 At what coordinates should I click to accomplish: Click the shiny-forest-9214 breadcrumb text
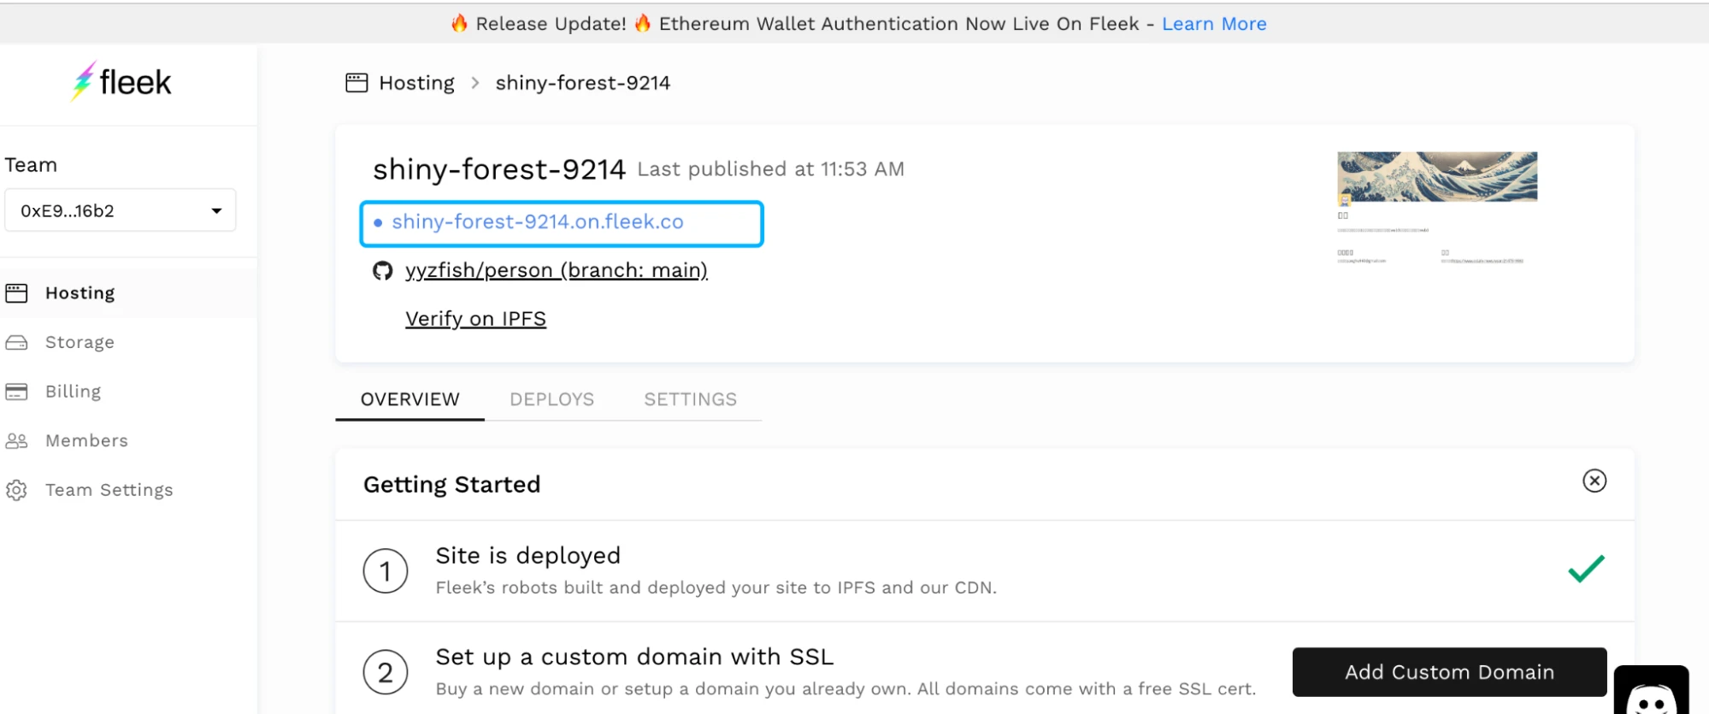[x=582, y=83]
